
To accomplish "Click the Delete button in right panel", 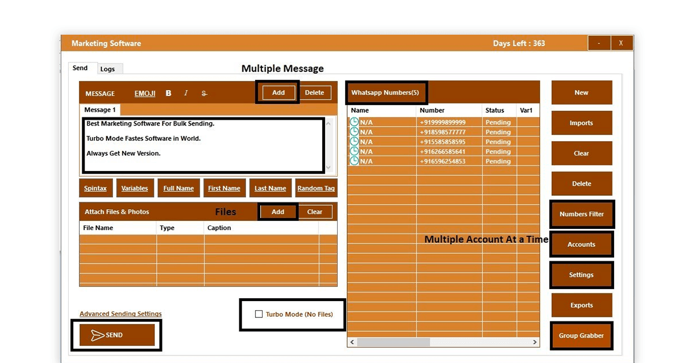I will (581, 184).
